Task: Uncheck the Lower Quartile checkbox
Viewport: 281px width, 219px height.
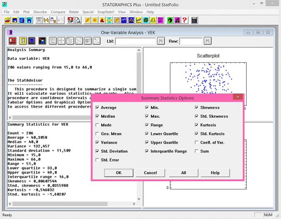Action: (x=147, y=134)
